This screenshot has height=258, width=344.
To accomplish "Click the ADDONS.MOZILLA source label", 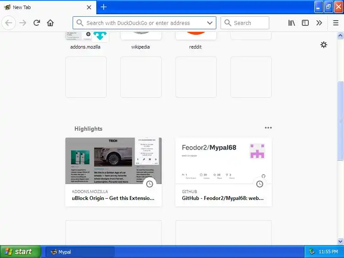I will 90,191.
